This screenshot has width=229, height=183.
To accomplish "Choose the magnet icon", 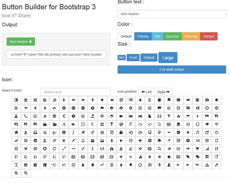I will pyautogui.click(x=150, y=133).
